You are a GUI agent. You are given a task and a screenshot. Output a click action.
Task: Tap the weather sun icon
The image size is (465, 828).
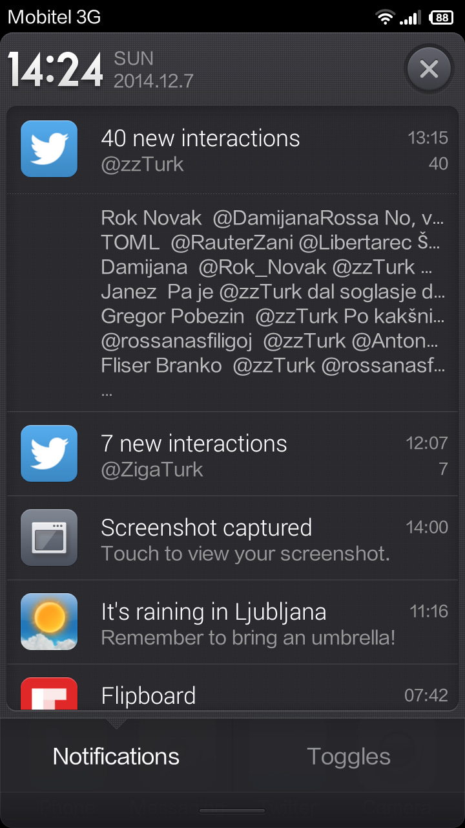pos(49,622)
